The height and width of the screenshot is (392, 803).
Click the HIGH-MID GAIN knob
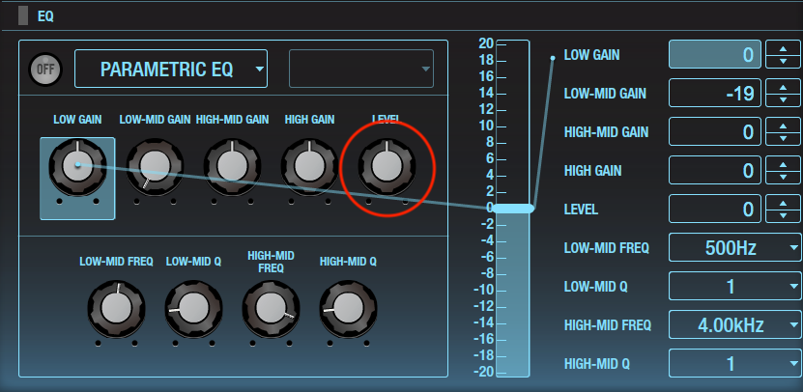pos(232,165)
